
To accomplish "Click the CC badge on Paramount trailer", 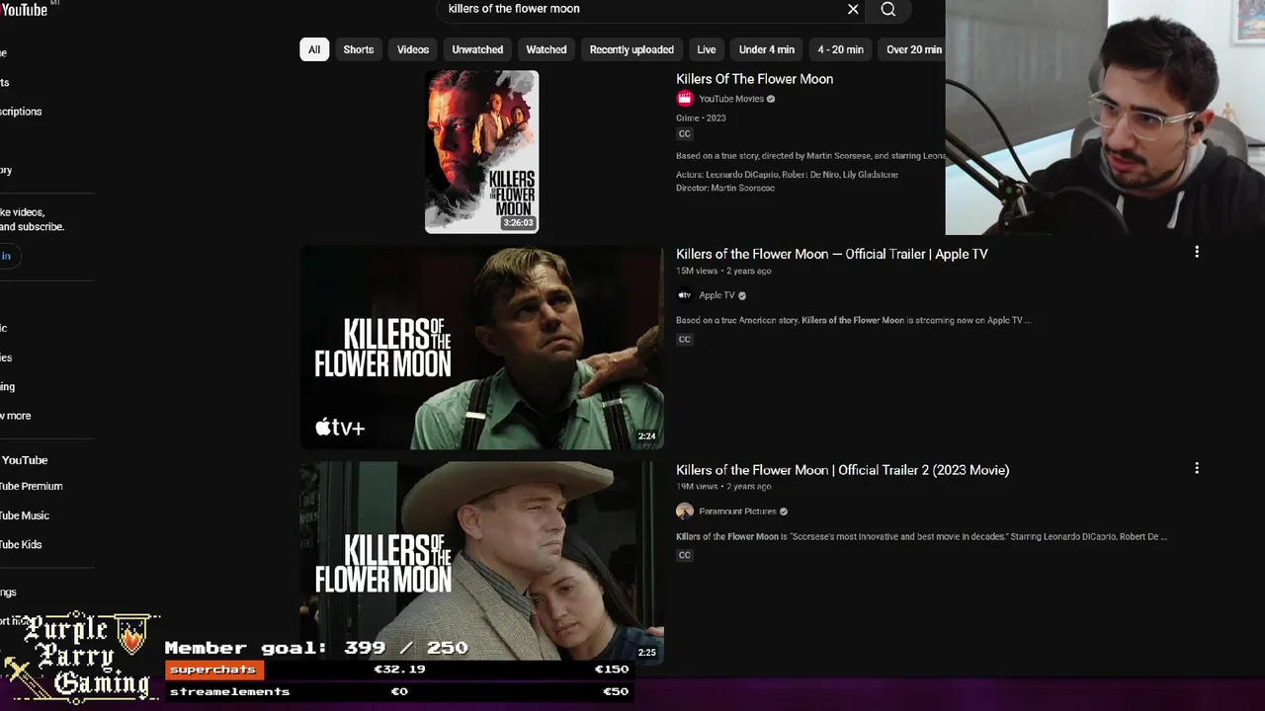I will point(684,556).
